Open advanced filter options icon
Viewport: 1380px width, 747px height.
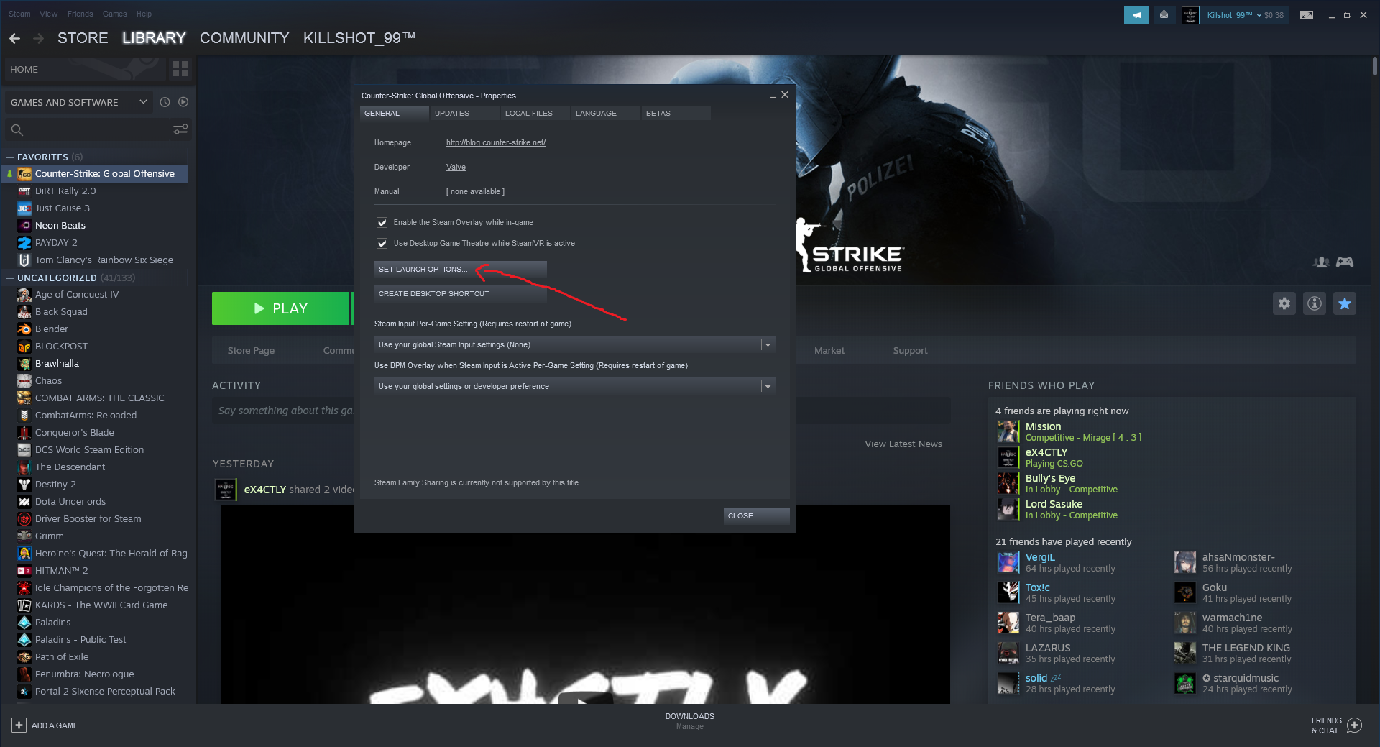[x=180, y=129]
